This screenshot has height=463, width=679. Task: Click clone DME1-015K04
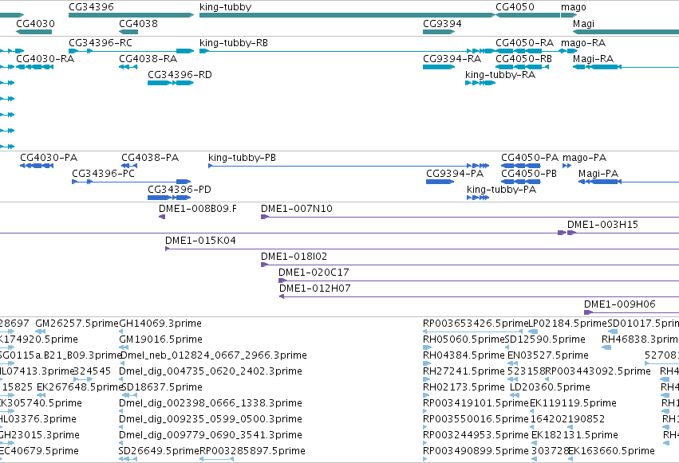pos(422,249)
